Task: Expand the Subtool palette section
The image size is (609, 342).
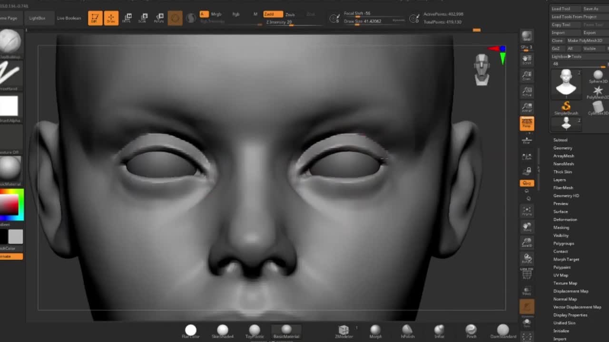Action: point(560,140)
